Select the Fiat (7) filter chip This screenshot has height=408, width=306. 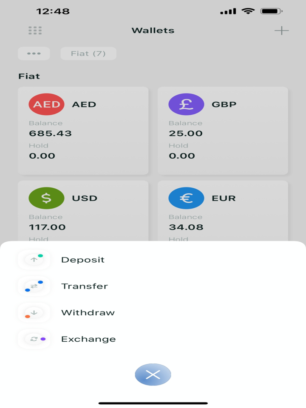(x=88, y=54)
